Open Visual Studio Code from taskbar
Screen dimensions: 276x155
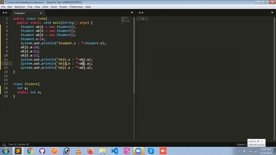(x=115, y=151)
